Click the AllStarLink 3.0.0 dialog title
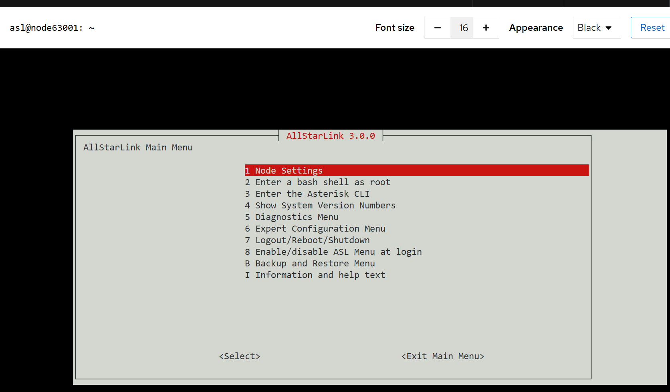The image size is (670, 392). (331, 136)
